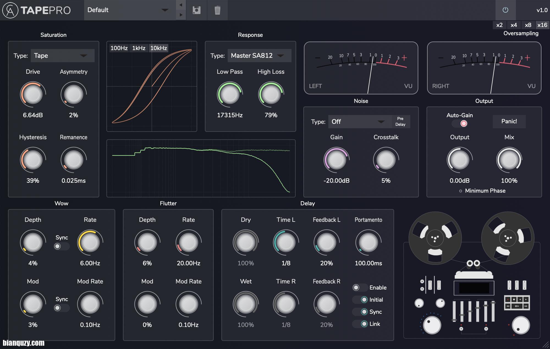
Task: Click the Low Pass knob
Action: point(230,94)
